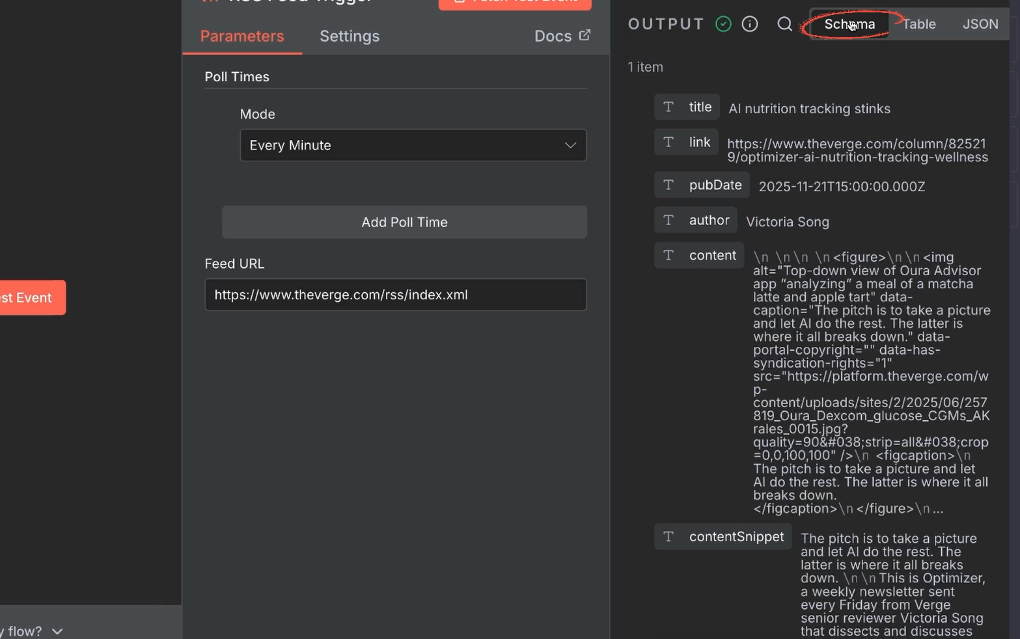The image size is (1020, 639).
Task: Click the content field type icon
Action: tap(670, 255)
